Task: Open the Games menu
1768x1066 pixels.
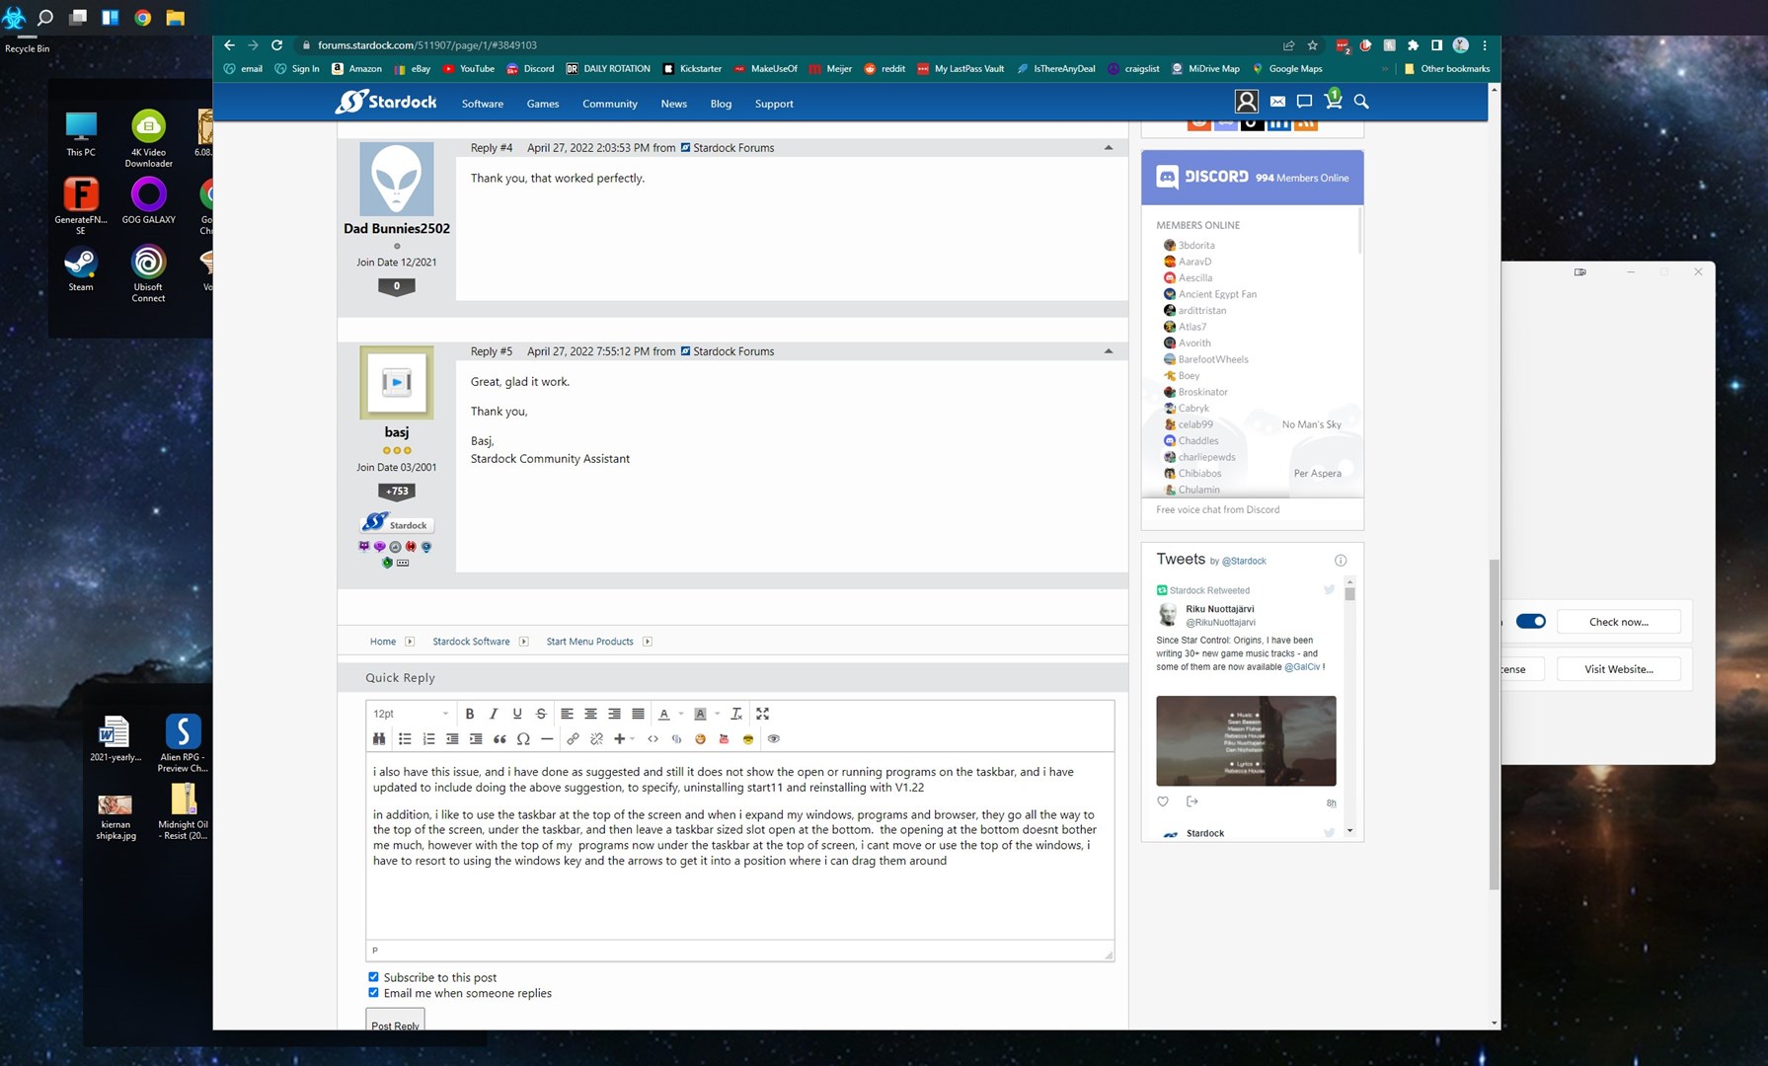Action: 543,104
